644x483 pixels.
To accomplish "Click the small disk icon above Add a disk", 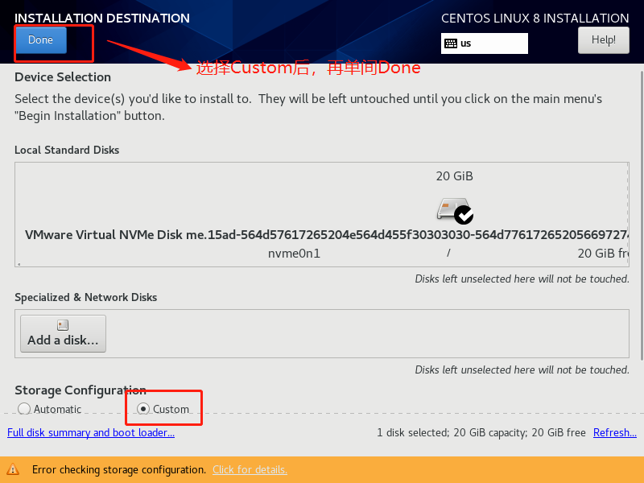I will pyautogui.click(x=63, y=325).
